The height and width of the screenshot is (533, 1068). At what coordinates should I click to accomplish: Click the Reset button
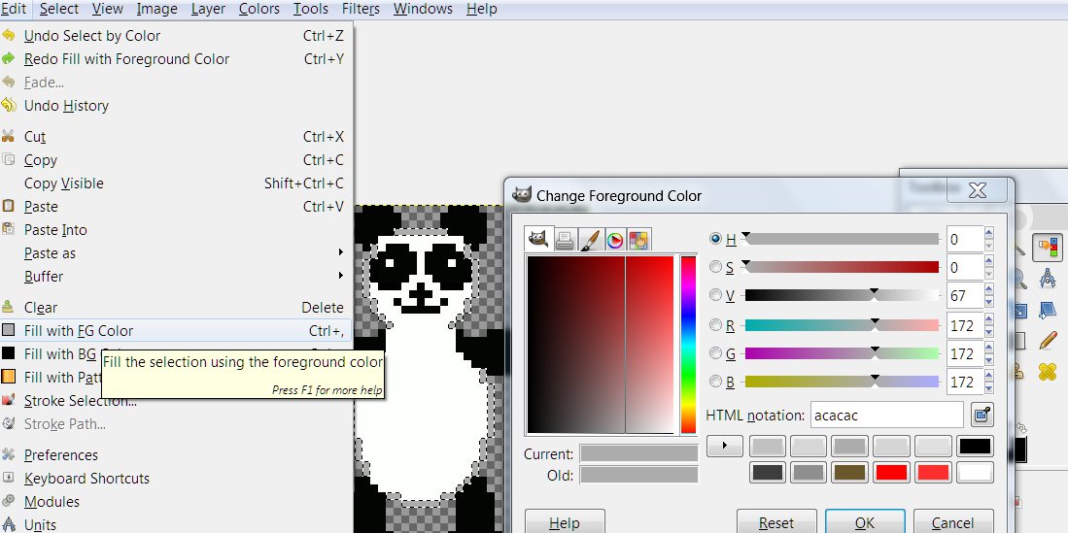[775, 522]
